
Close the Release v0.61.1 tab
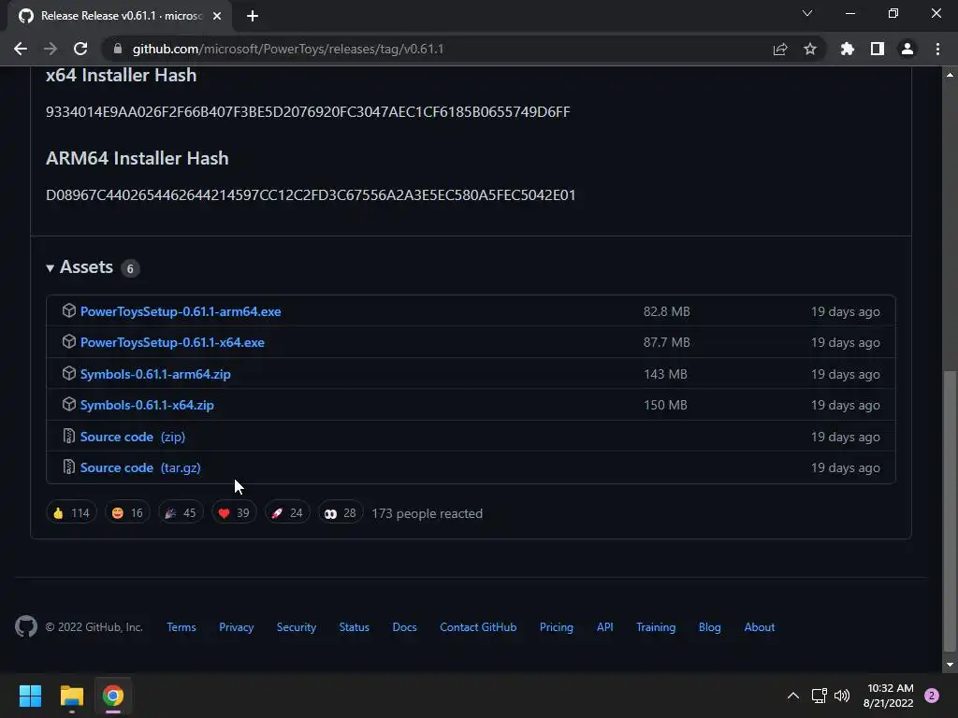pyautogui.click(x=217, y=16)
